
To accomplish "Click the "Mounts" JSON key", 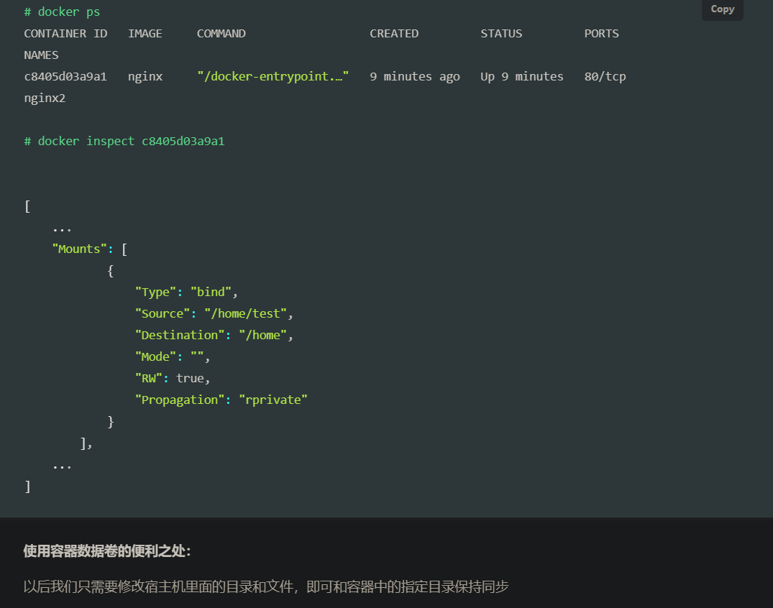I will (79, 249).
